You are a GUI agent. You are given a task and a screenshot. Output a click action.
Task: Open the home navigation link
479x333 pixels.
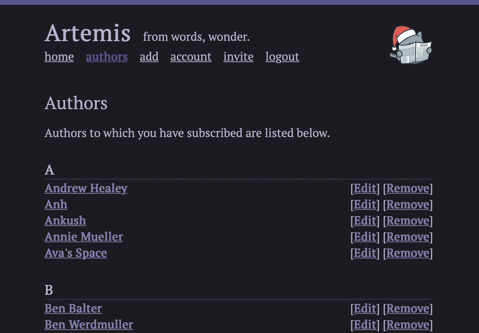click(x=59, y=57)
